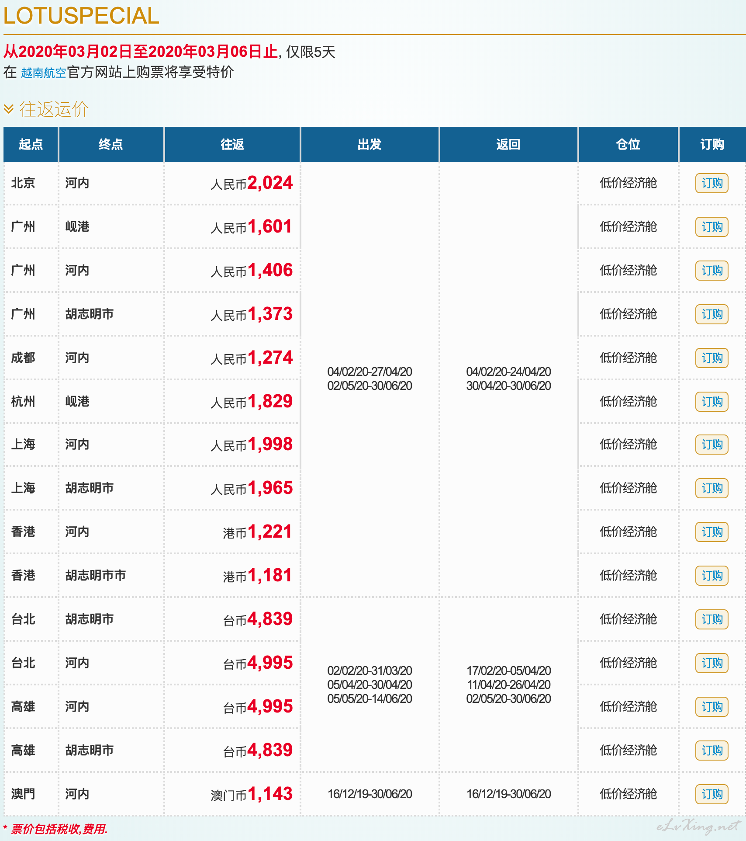Select the 仓位 column header
Screen dimensions: 746x841
[x=628, y=144]
